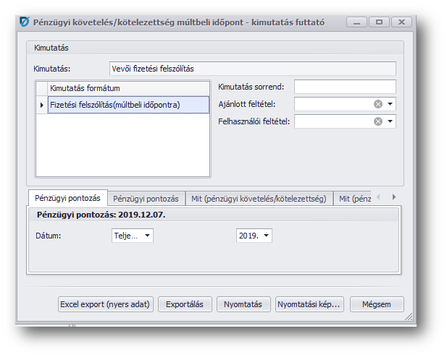Select the second Pénzügyi pontozás tab
This screenshot has width=447, height=357.
146,198
